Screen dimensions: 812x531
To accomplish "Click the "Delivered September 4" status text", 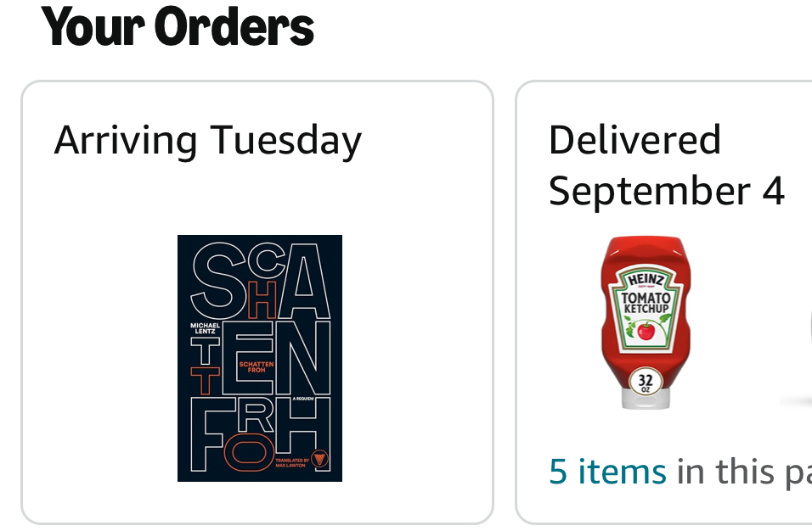I will 667,165.
